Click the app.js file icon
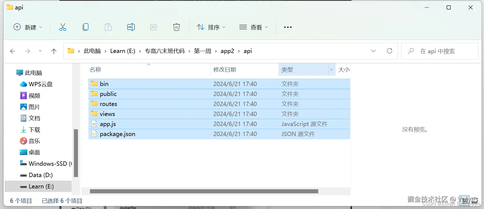Screen dimensions: 484x209 click(94, 124)
